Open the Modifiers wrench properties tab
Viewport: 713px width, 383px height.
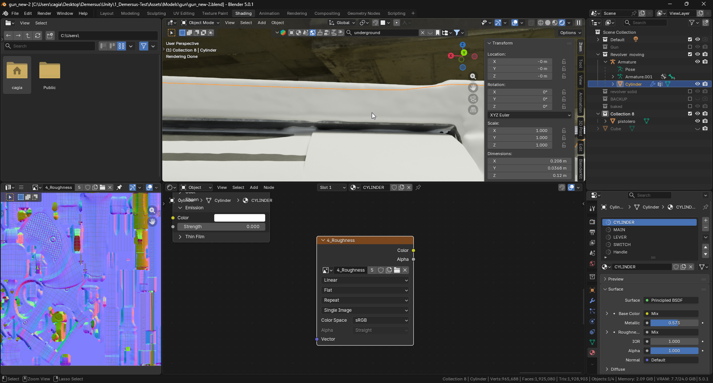tap(592, 301)
